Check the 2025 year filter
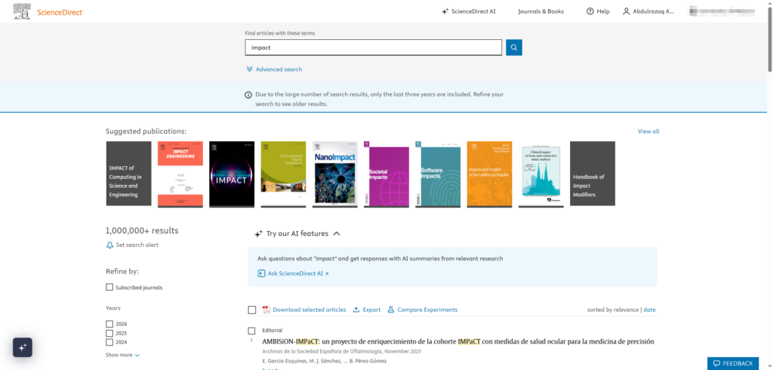Viewport: 773px width, 370px height. pyautogui.click(x=109, y=333)
